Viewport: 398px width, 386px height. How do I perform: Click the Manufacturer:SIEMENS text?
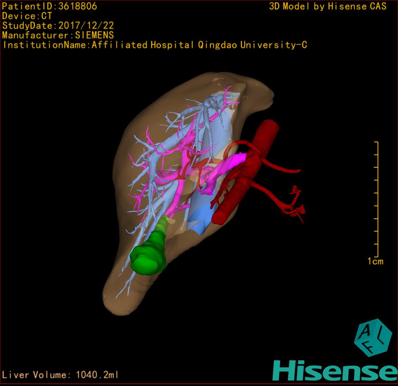coord(58,35)
